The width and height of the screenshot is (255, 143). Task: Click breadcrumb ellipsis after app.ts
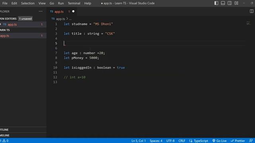70,19
